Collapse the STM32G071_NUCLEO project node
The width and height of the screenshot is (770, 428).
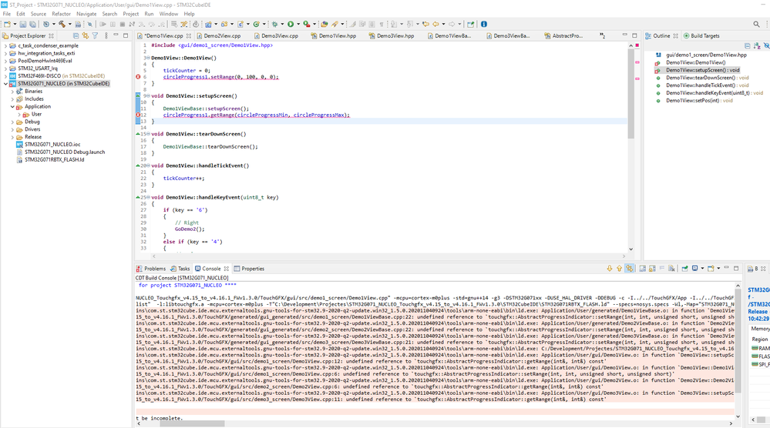6,83
